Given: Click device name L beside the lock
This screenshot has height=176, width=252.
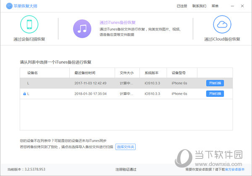Looking at the screenshot, I should (28, 94).
